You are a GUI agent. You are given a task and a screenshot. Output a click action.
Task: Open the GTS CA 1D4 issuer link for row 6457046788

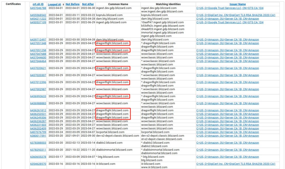tap(230, 8)
